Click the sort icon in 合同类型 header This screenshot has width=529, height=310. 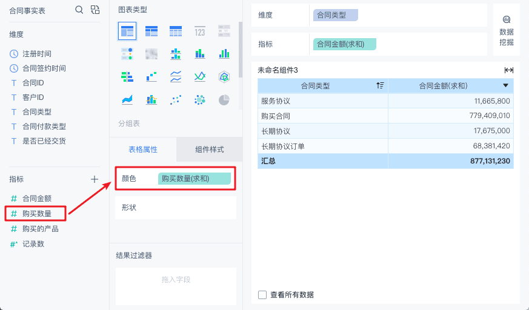(380, 85)
